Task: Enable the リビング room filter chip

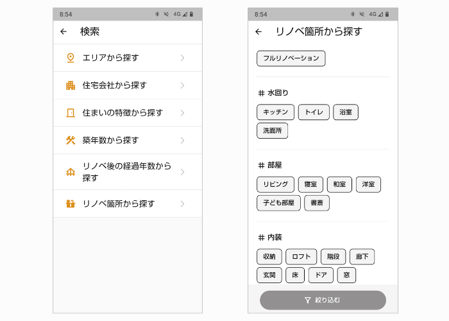Action: (275, 185)
